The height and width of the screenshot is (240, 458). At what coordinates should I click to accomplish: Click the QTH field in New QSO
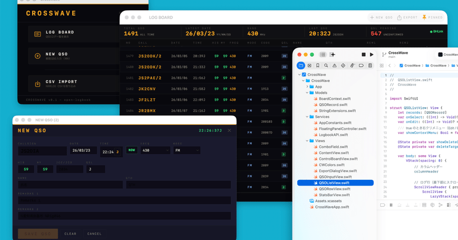click(179, 185)
